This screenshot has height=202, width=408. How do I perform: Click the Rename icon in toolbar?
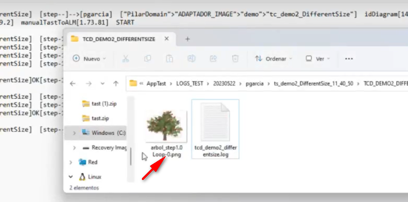tap(191, 59)
